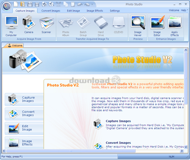This screenshot has height=160, width=190.
Task: Open the Settings ribbon tab
Action: tap(115, 11)
